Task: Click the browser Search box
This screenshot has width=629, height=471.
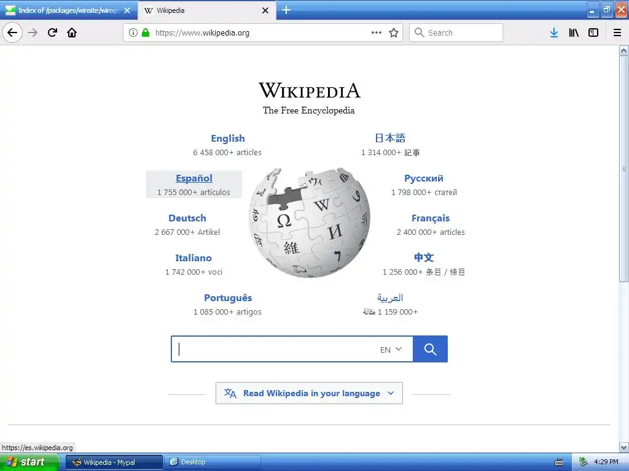Action: click(456, 33)
